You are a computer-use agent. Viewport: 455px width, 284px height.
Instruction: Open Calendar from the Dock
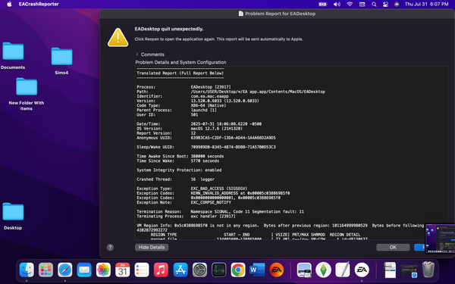click(x=122, y=270)
